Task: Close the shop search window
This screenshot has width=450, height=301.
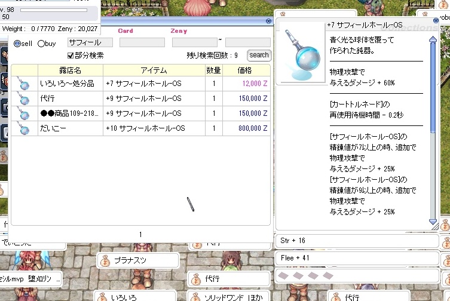Action: click(268, 21)
